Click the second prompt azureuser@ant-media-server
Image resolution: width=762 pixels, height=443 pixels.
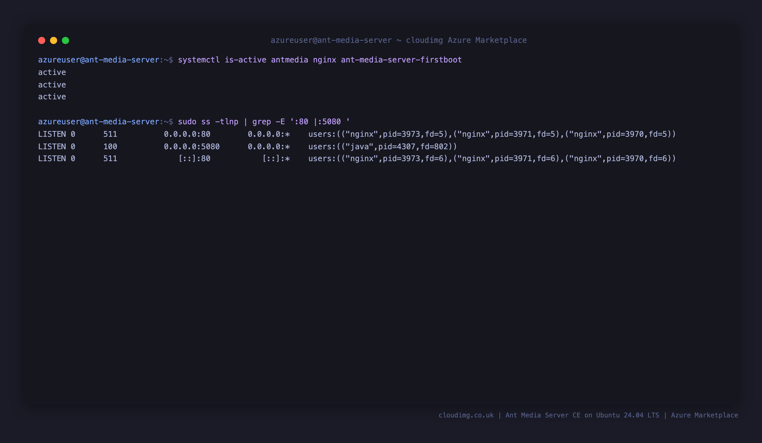coord(99,122)
